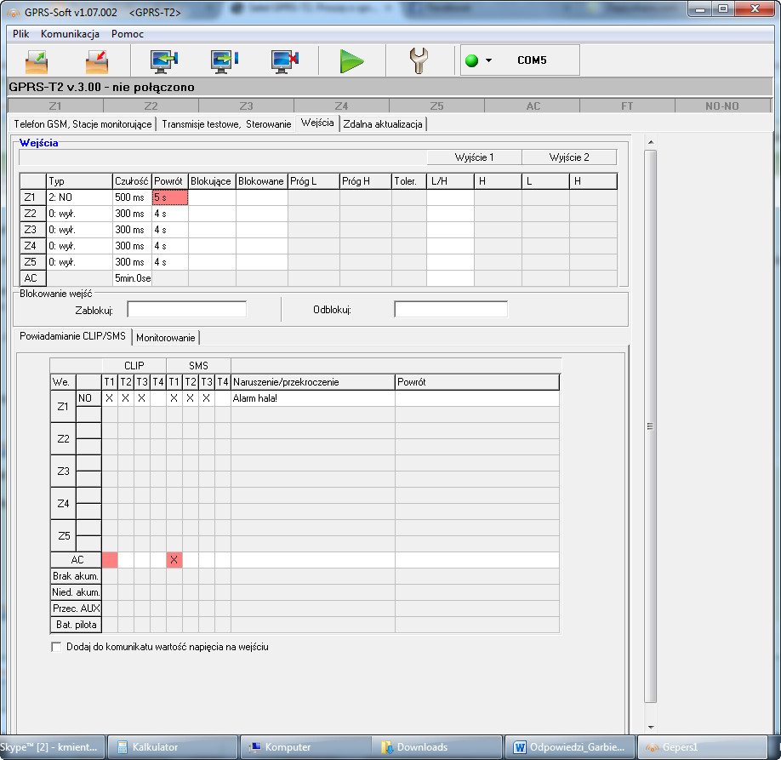
Task: Click the Odblokuj input field
Action: [x=451, y=309]
